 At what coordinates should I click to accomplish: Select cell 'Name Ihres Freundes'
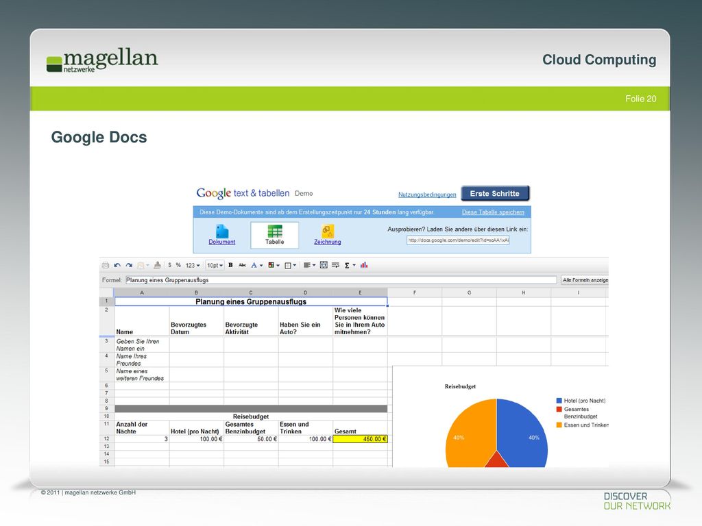click(142, 360)
